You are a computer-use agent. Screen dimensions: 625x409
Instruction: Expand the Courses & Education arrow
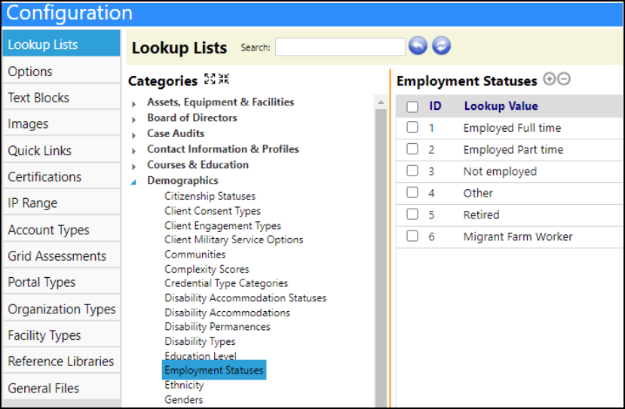point(134,166)
